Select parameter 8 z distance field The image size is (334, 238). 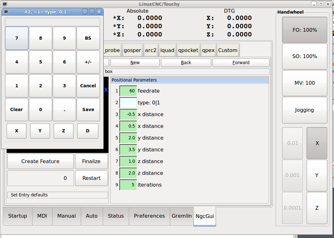tap(128, 173)
